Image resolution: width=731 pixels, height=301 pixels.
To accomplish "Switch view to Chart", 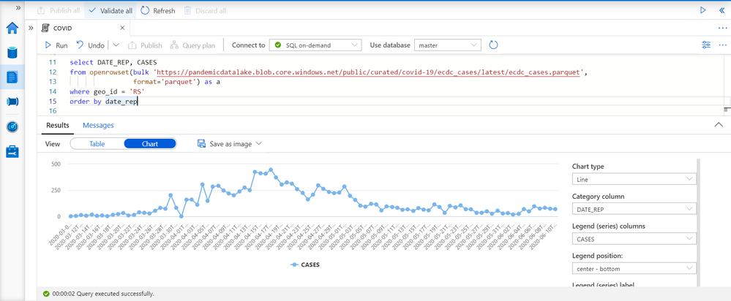I will [150, 144].
